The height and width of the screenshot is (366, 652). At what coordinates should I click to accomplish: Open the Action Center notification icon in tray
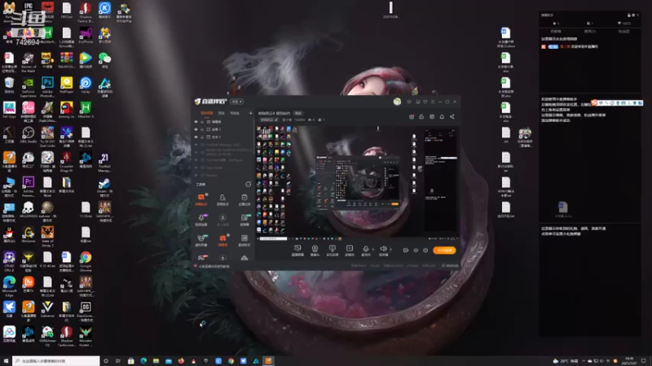pyautogui.click(x=644, y=361)
